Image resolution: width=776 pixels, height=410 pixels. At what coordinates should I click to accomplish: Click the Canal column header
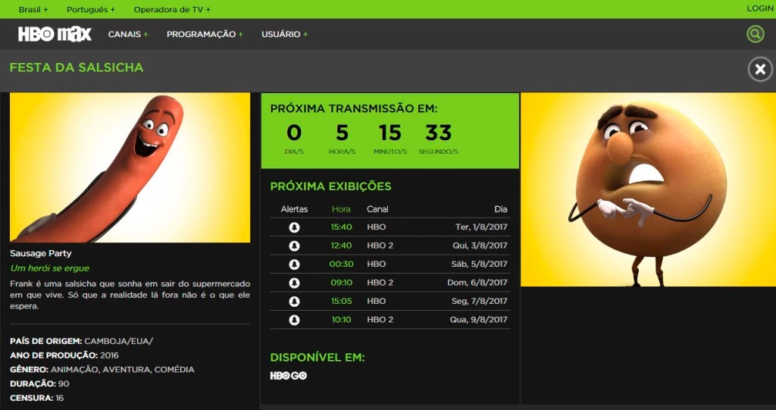pos(377,209)
